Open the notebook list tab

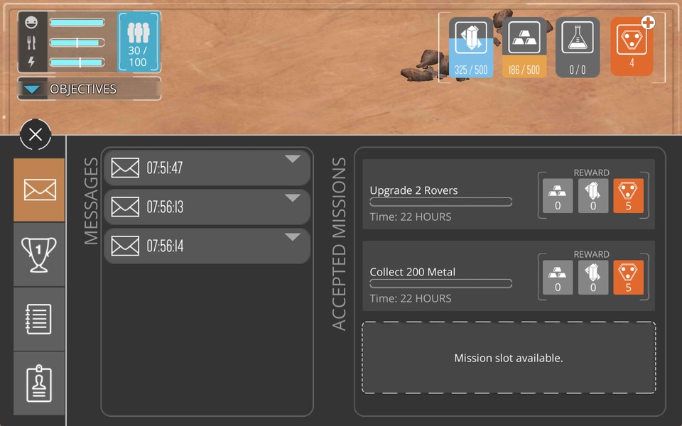point(39,319)
